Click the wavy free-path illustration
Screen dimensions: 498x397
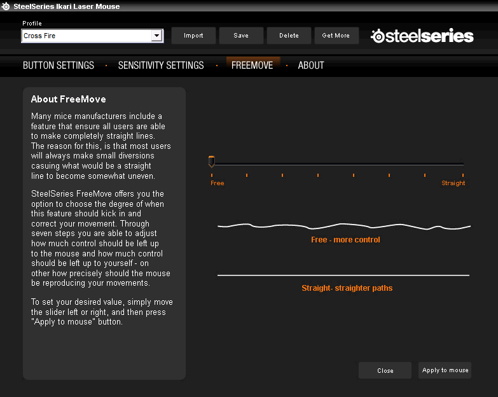344,226
